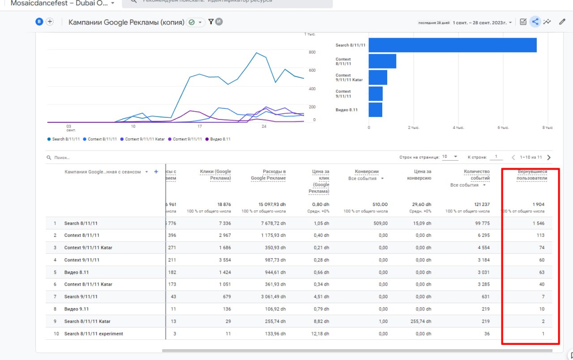This screenshot has width=573, height=360.
Task: Expand rows per page dropdown
Action: (450, 157)
